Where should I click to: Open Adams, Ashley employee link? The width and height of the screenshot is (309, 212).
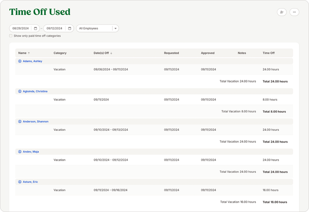(x=33, y=61)
